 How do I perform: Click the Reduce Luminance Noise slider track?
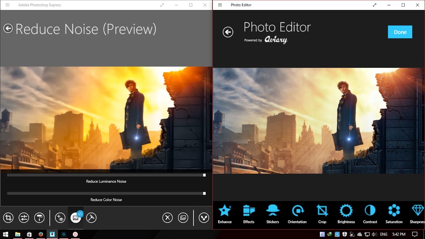click(106, 175)
